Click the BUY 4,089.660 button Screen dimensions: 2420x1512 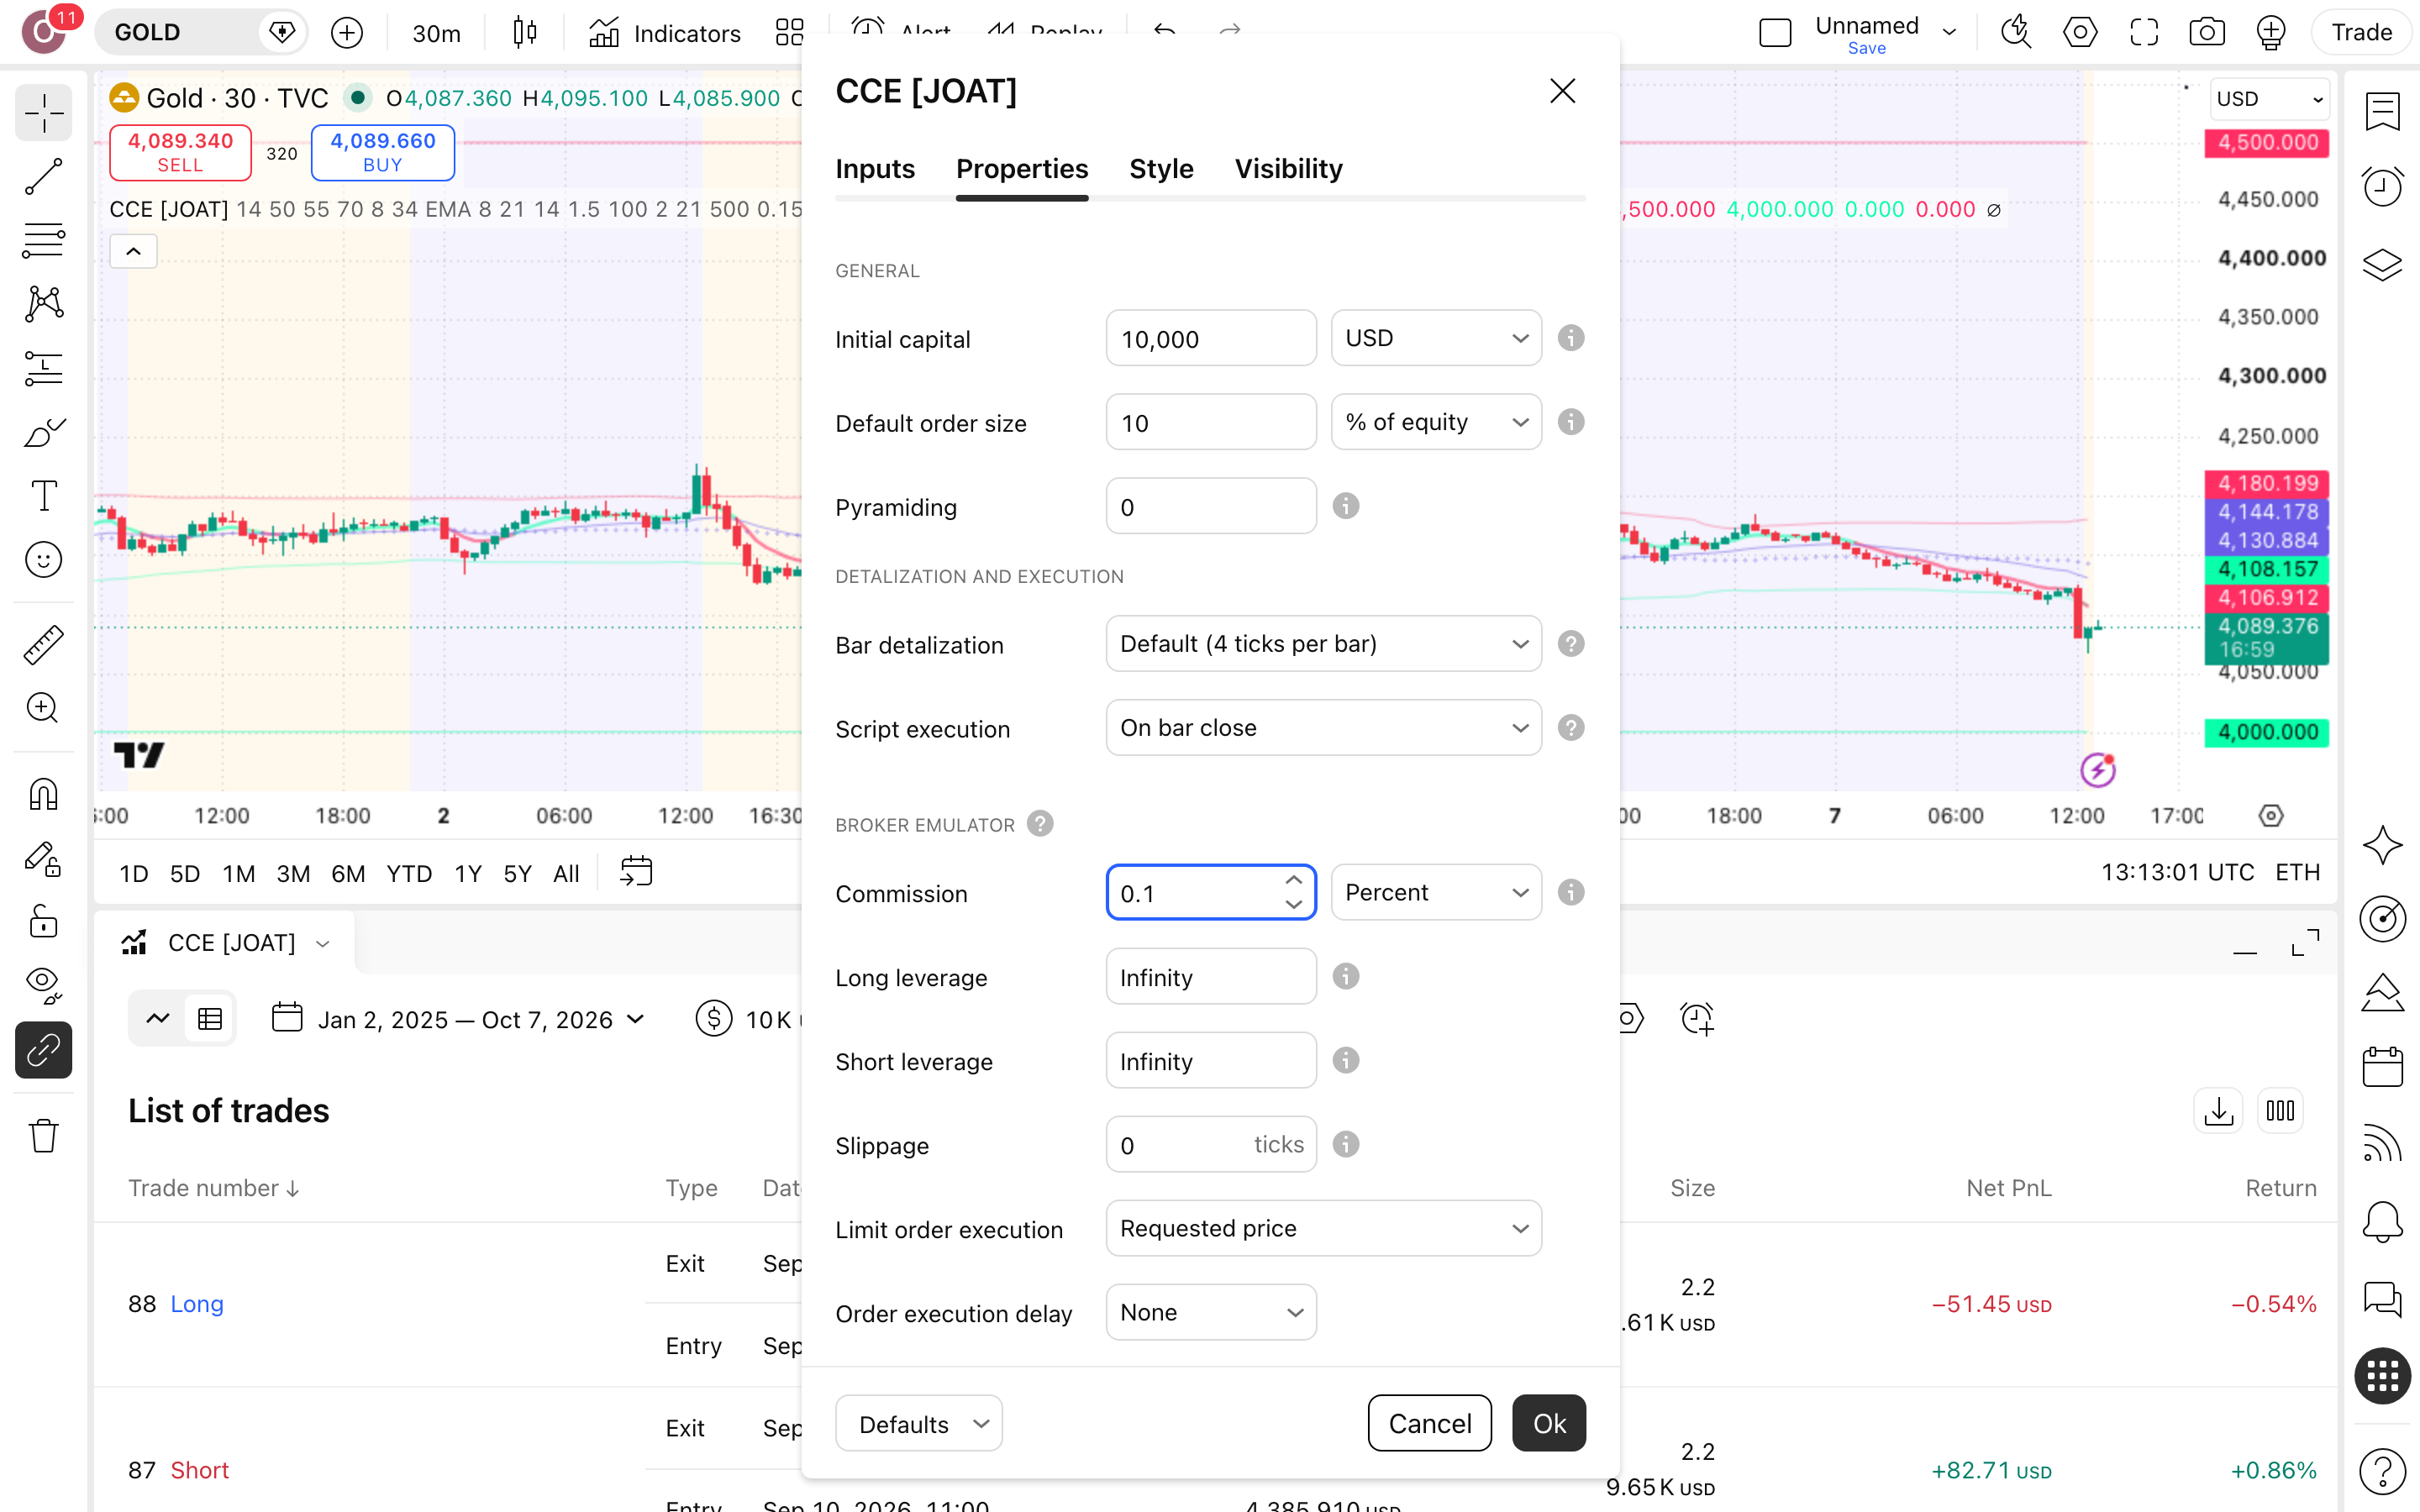point(383,153)
